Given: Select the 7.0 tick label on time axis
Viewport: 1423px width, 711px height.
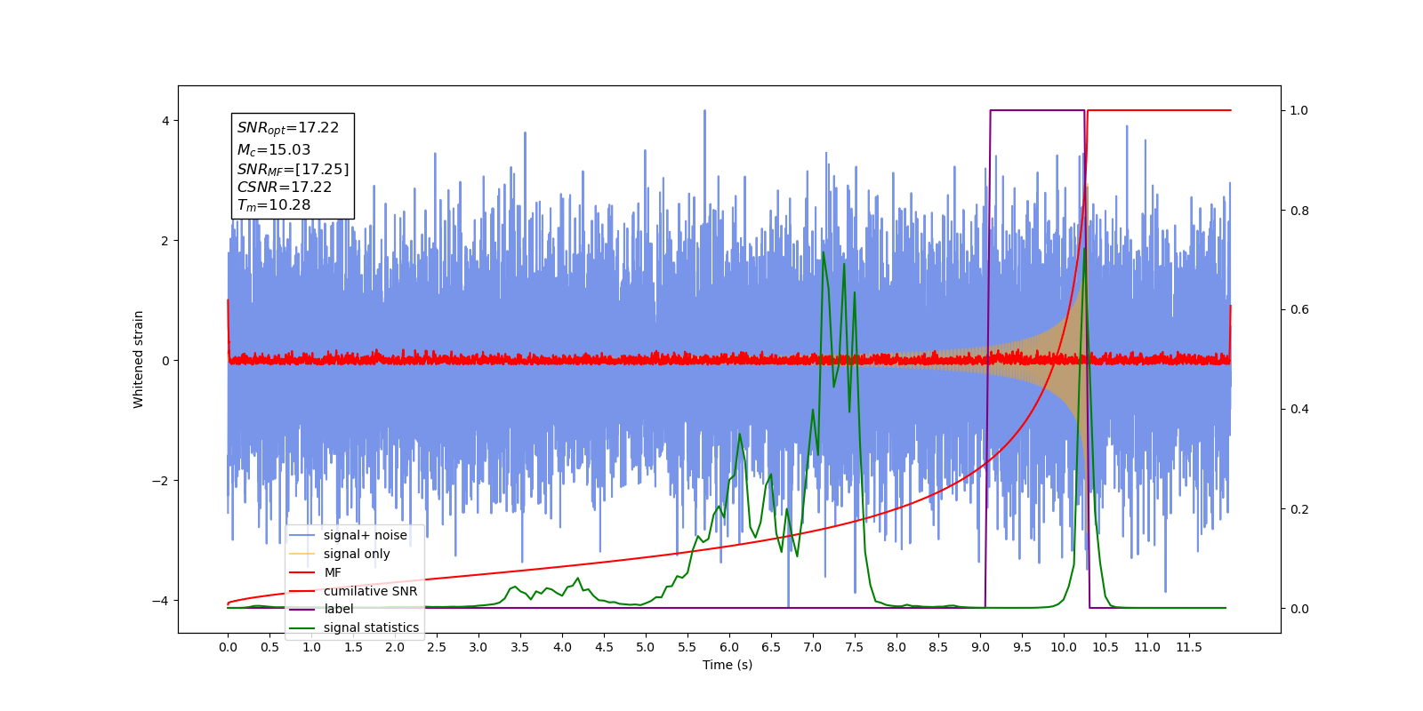Looking at the screenshot, I should [x=813, y=647].
